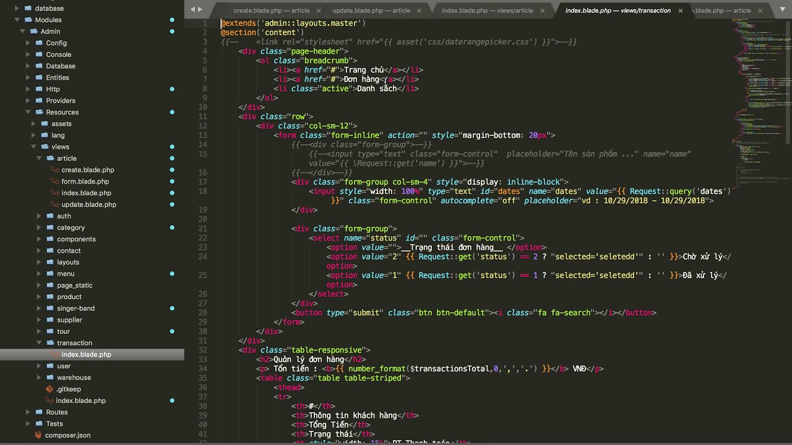
Task: Switch to update.blade.php — article tab
Action: click(371, 11)
